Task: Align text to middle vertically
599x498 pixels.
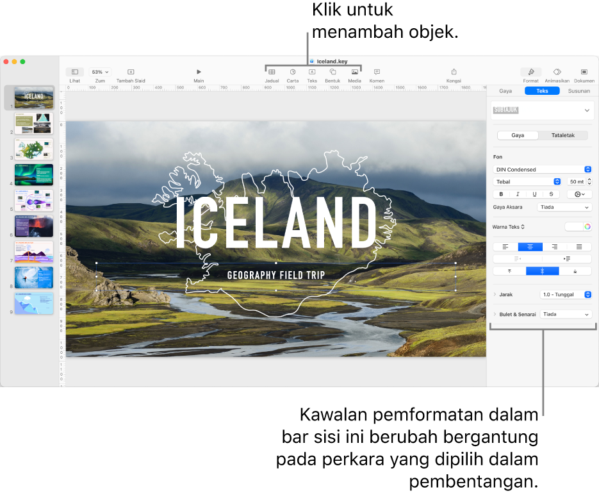Action: [542, 271]
